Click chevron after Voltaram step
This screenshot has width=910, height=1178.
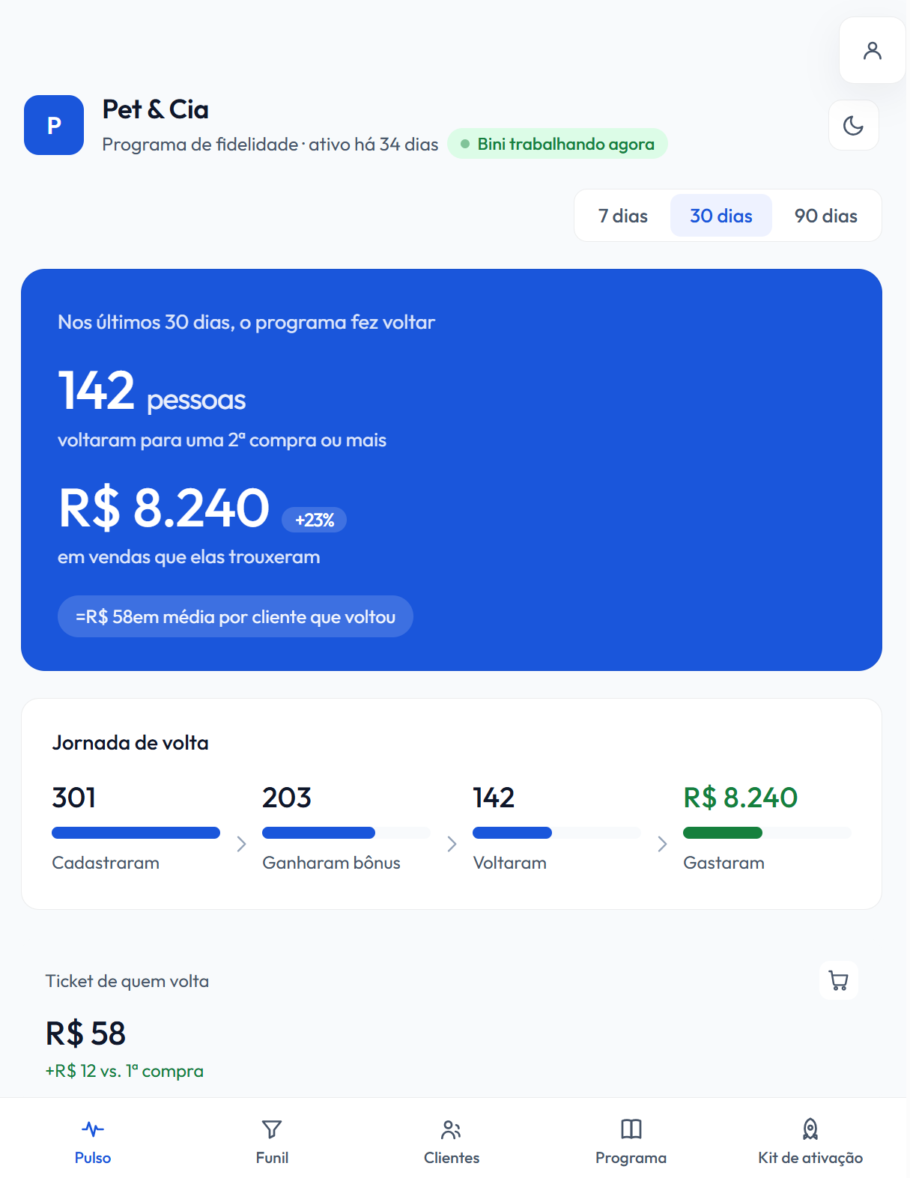coord(662,844)
